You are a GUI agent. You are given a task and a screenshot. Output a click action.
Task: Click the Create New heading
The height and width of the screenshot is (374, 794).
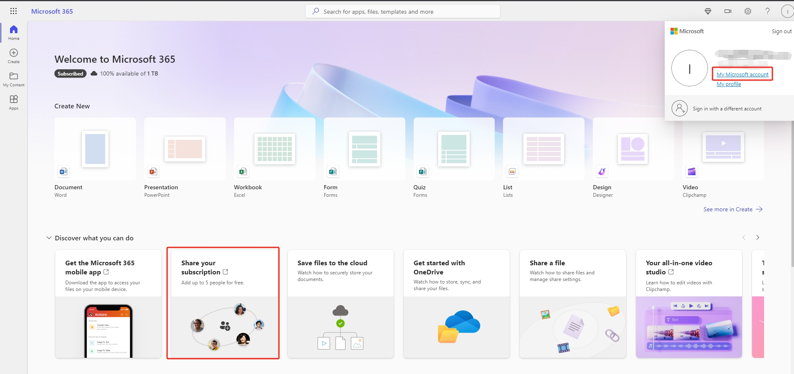click(72, 106)
